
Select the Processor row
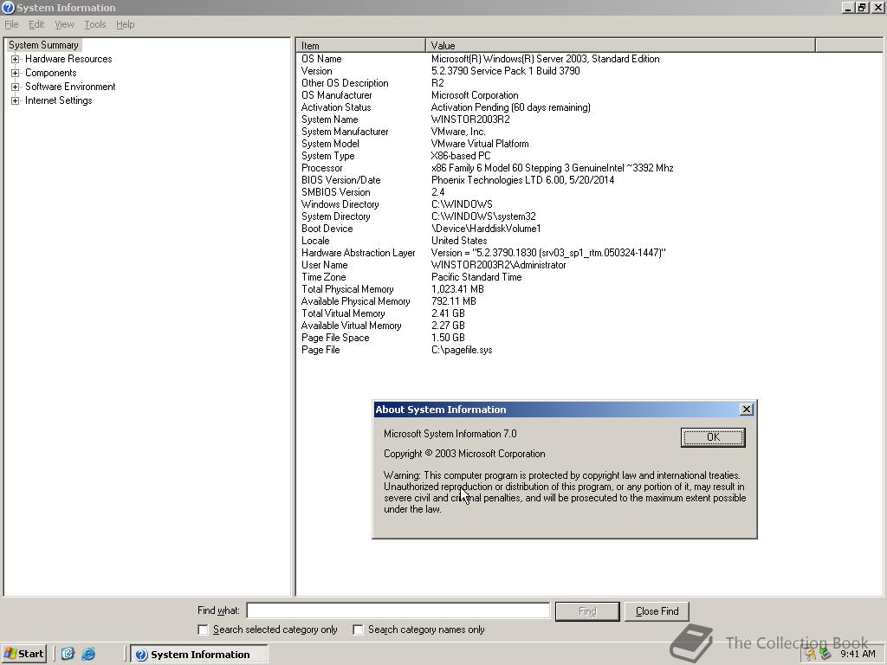pos(555,168)
